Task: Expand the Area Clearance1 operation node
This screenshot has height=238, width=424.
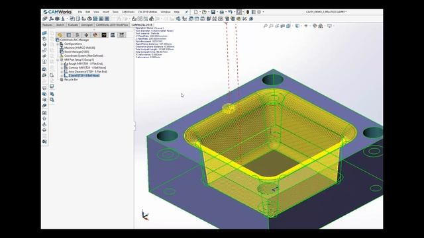Action: (62, 72)
